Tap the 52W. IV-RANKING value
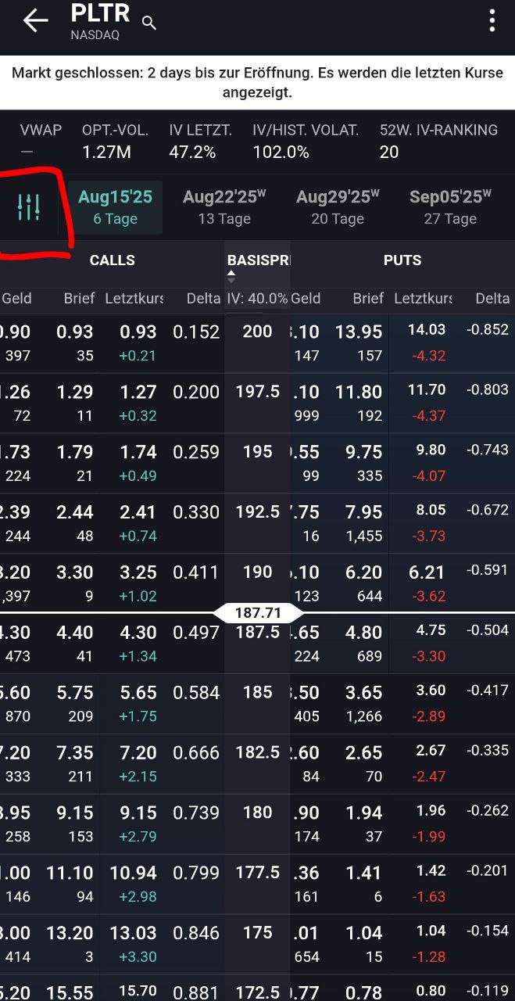515x1001 pixels. 389,152
